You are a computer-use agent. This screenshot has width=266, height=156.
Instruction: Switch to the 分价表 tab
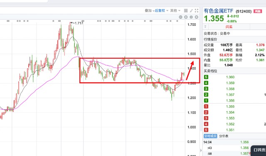coord(224,136)
